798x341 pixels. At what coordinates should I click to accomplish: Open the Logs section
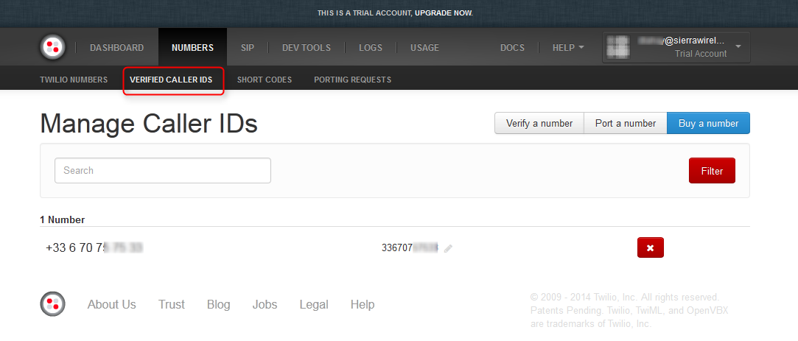click(x=371, y=48)
